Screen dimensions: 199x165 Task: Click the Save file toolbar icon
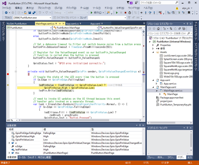[x=30, y=13]
